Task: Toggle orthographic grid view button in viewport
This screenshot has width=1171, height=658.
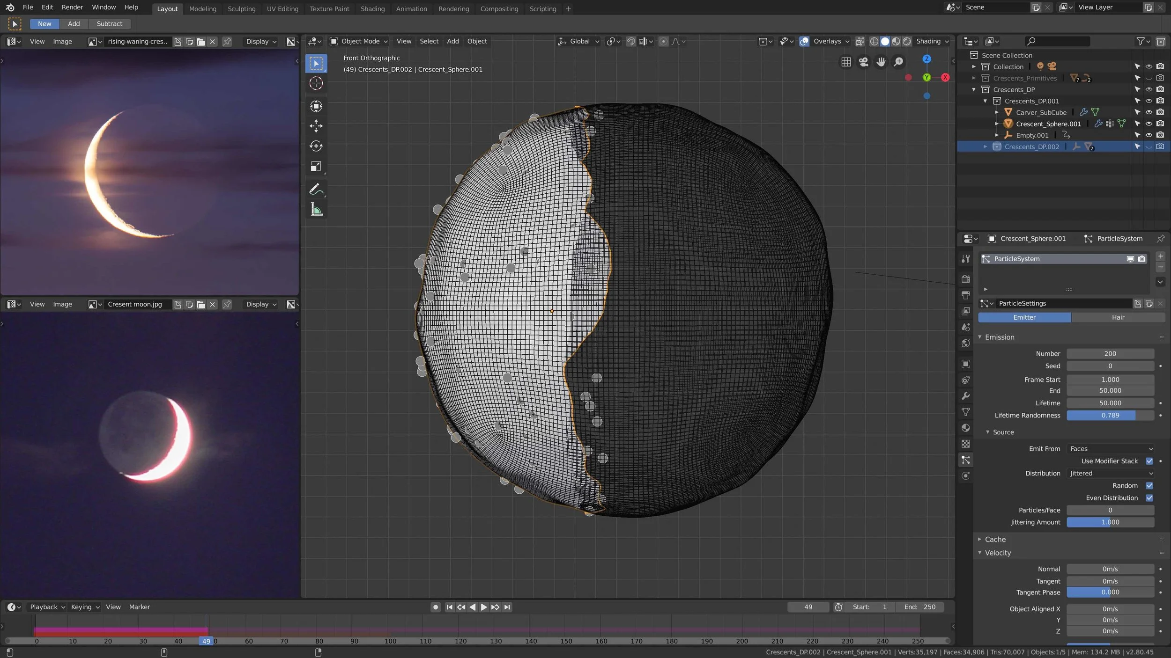Action: click(x=846, y=62)
